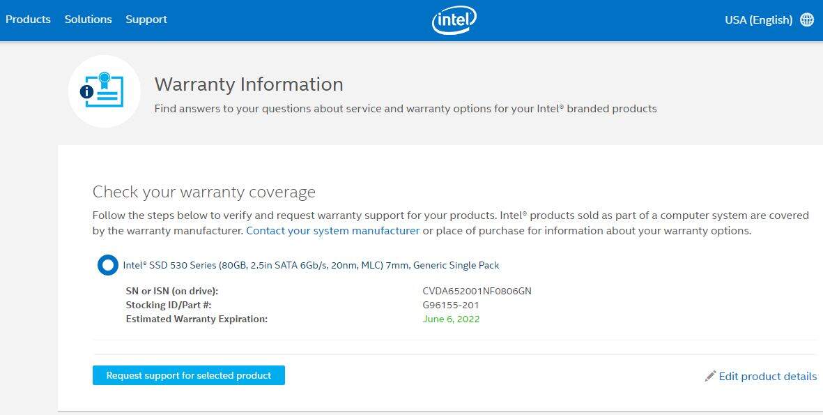The width and height of the screenshot is (823, 415).
Task: Click the June 6, 2022 expiration date
Action: pyautogui.click(x=451, y=319)
